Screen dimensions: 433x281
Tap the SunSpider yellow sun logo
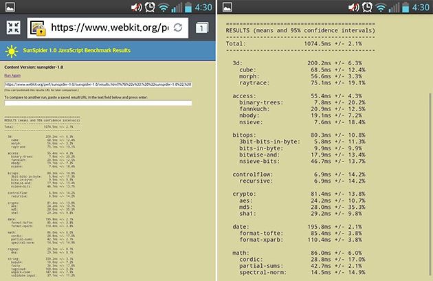click(x=12, y=51)
